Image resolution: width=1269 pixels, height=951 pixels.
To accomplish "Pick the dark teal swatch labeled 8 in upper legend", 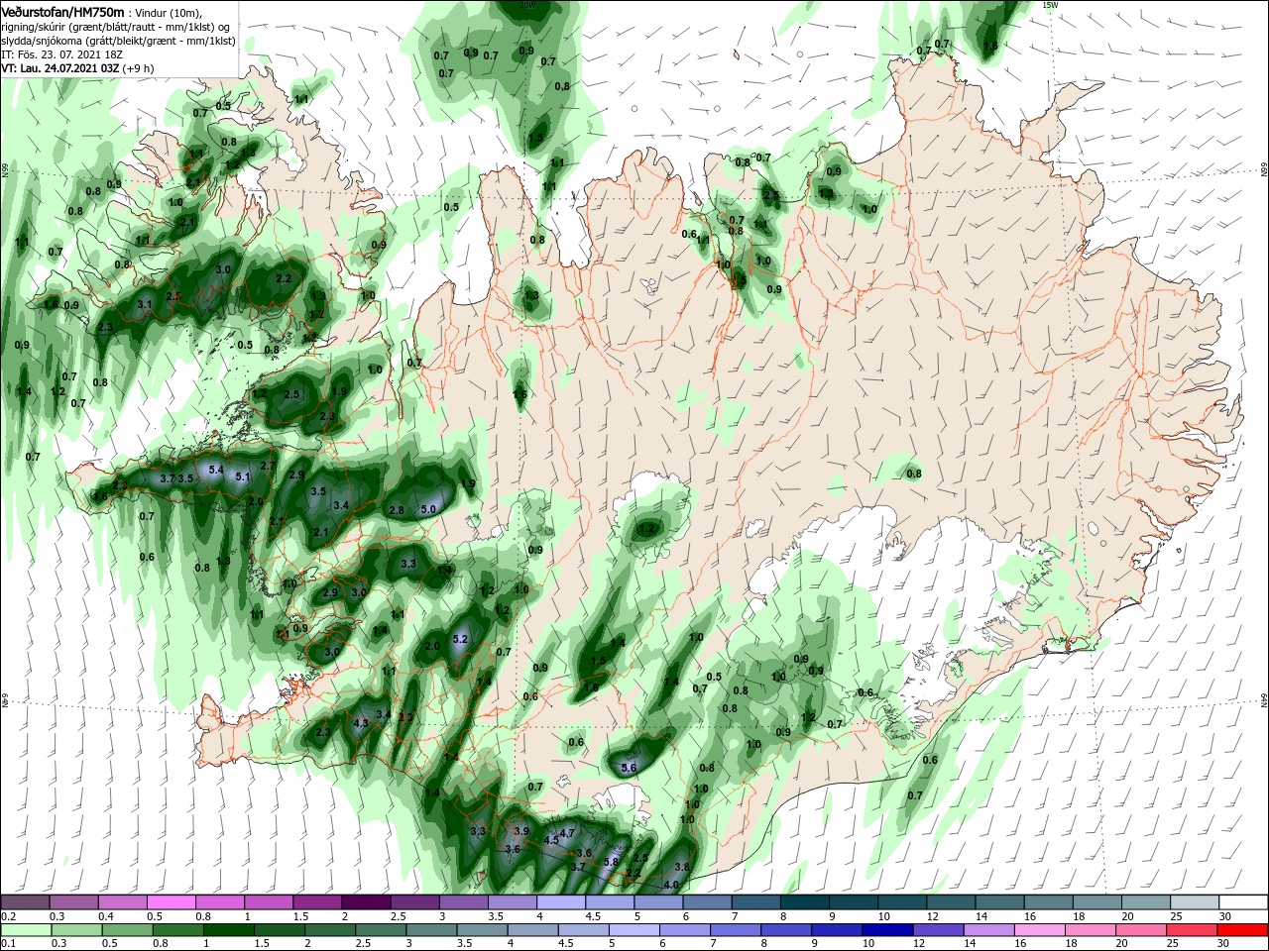I will [x=805, y=901].
